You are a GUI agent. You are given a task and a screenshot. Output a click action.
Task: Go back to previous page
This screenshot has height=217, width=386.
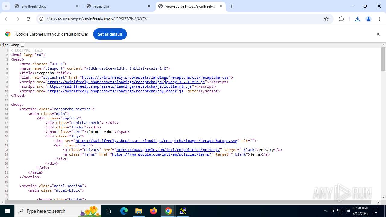pos(7,19)
